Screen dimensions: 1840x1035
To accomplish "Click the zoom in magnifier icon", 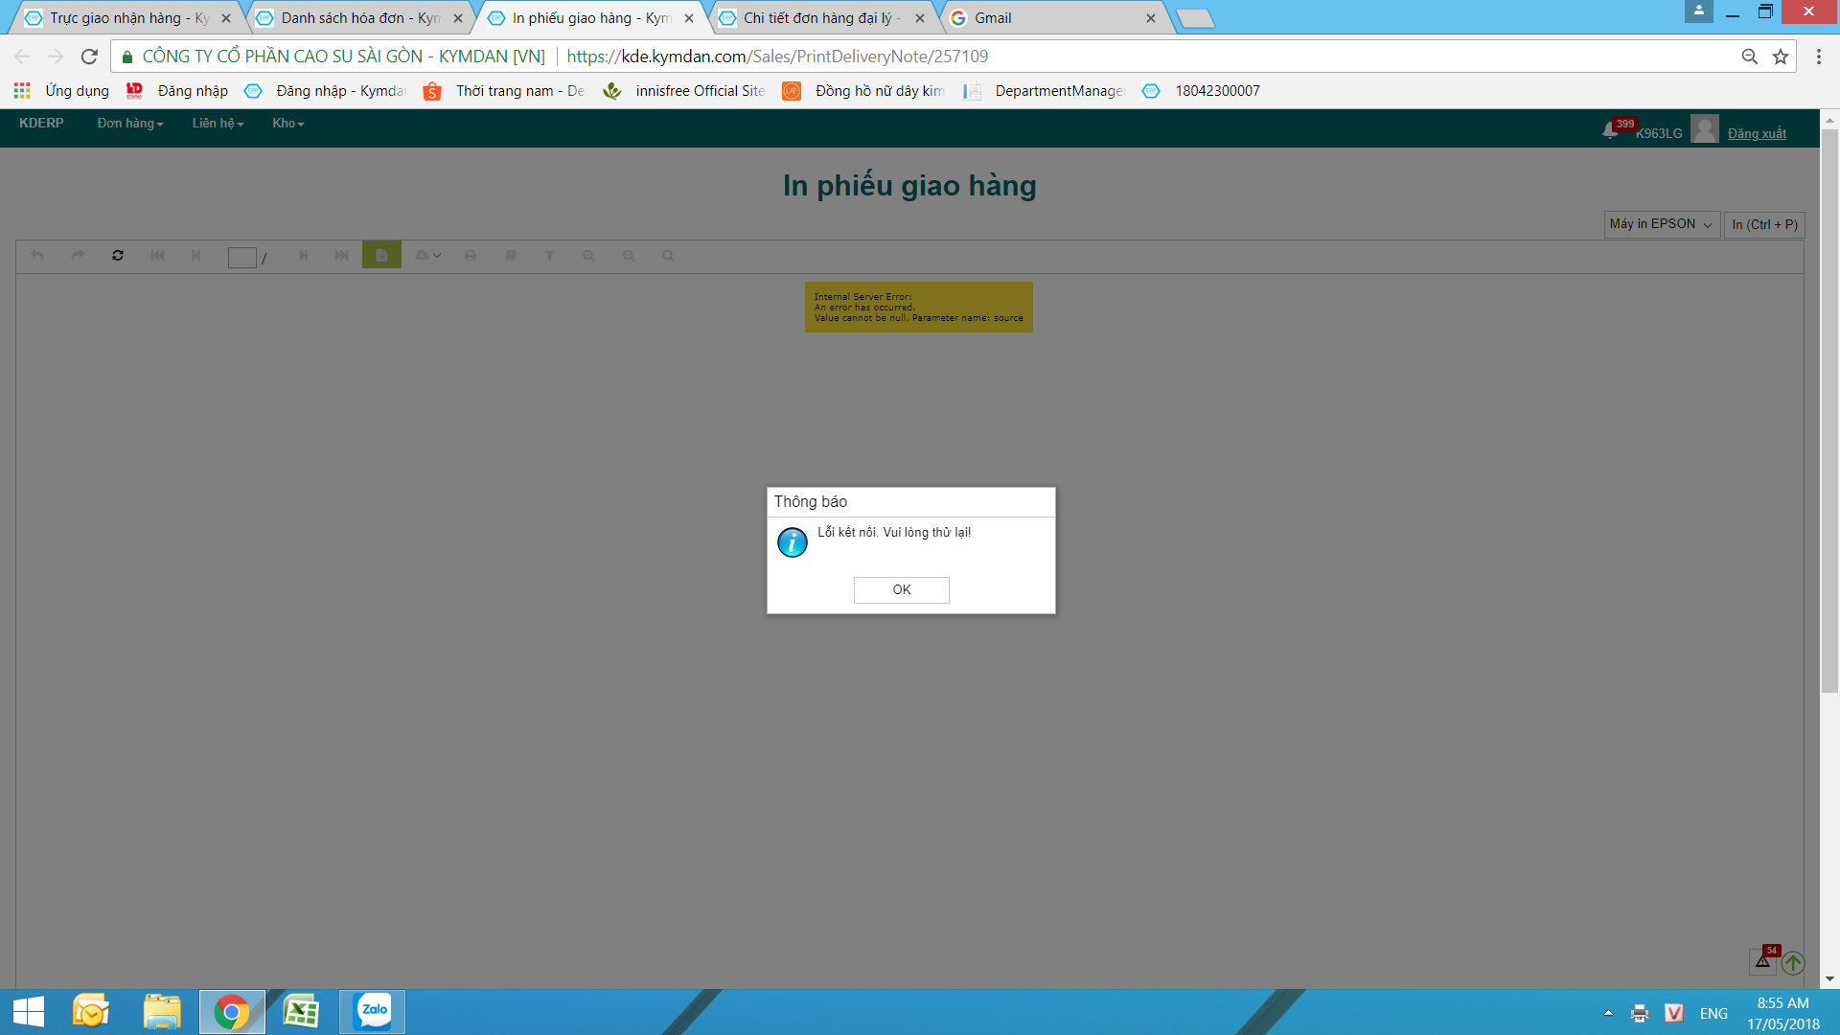I will [x=588, y=256].
